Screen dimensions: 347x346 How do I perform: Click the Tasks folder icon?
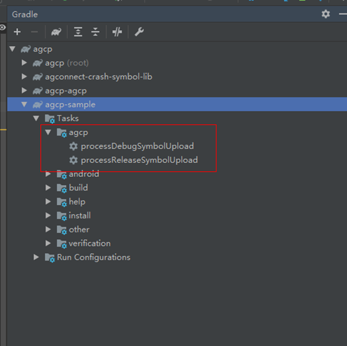click(x=49, y=119)
